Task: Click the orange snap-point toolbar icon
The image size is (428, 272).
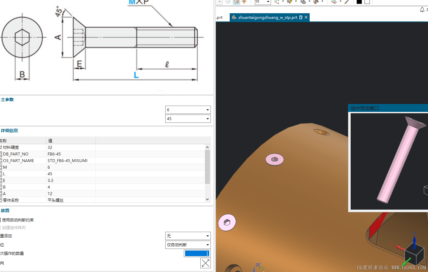Action: (x=244, y=2)
